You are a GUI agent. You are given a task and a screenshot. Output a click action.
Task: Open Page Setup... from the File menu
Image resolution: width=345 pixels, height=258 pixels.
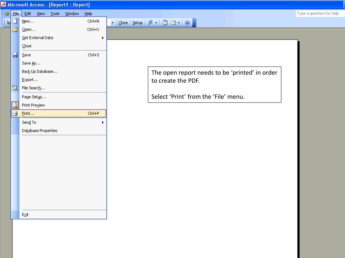(x=59, y=97)
